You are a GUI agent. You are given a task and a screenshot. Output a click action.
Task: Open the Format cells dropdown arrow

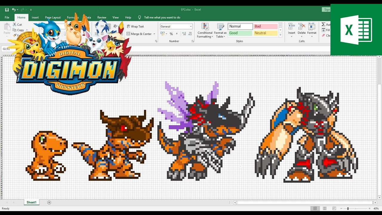coord(312,36)
